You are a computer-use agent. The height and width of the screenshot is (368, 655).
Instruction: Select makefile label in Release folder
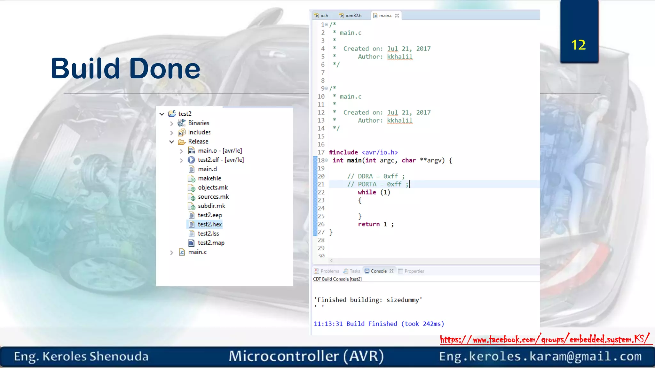pos(209,178)
